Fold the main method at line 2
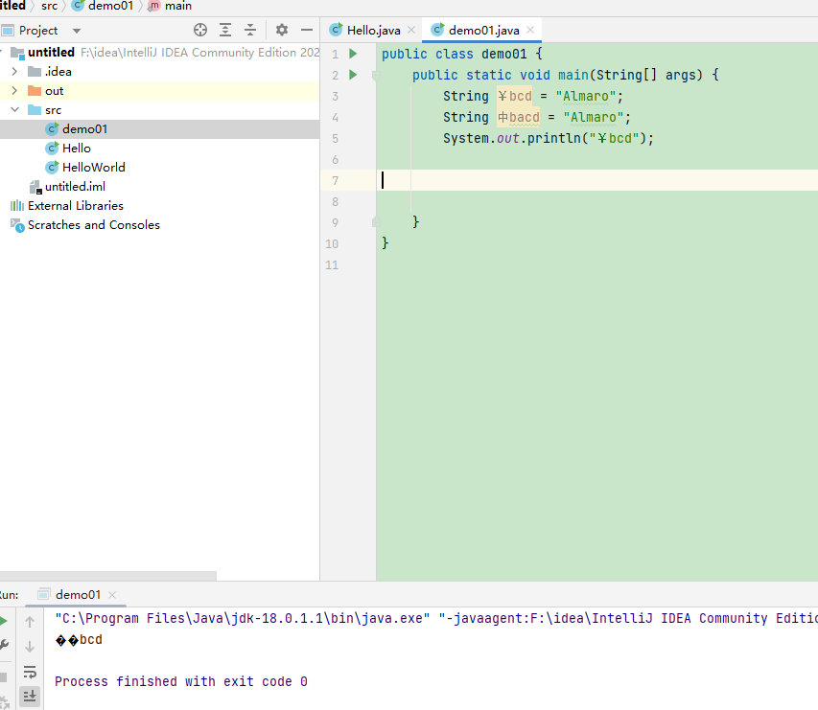Image resolution: width=818 pixels, height=710 pixels. click(376, 76)
